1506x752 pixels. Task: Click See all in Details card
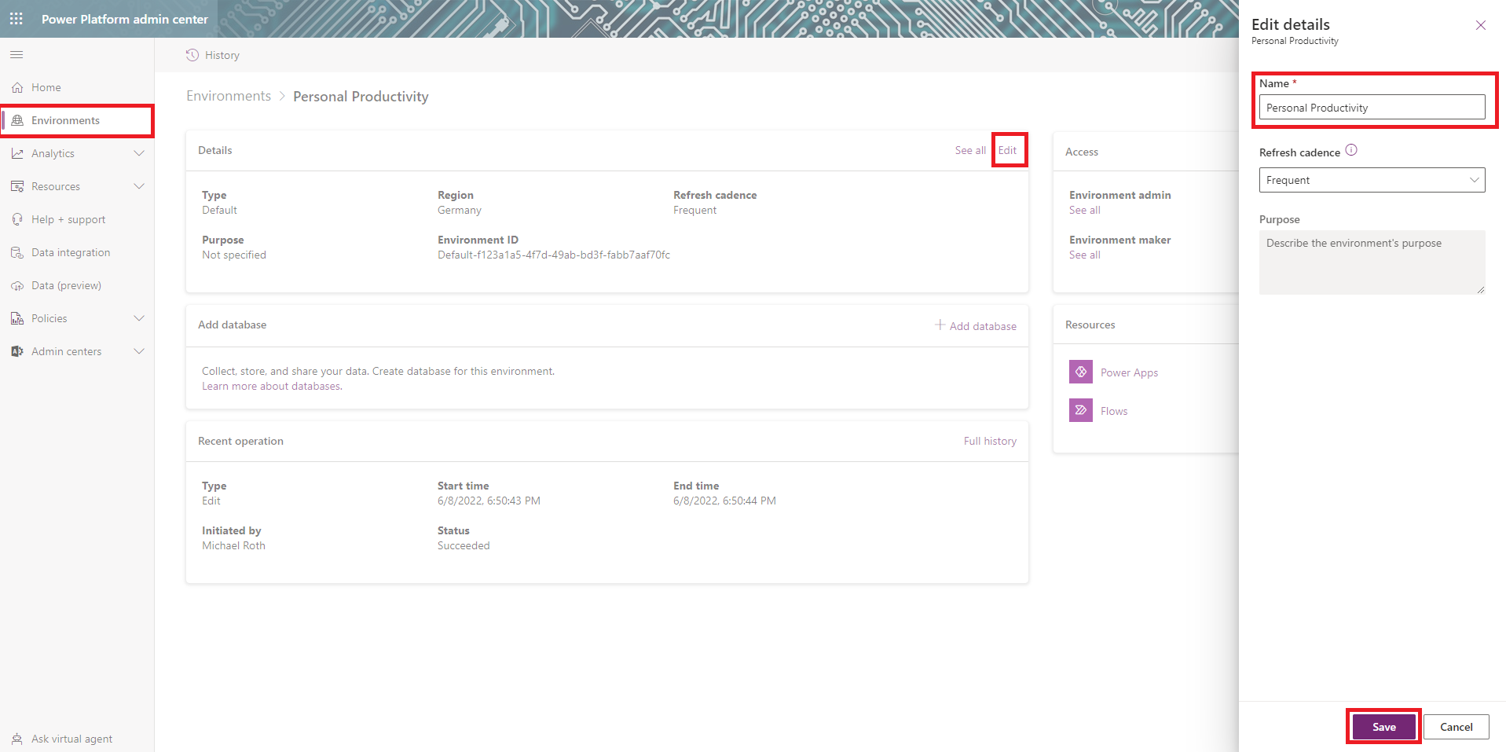[970, 150]
